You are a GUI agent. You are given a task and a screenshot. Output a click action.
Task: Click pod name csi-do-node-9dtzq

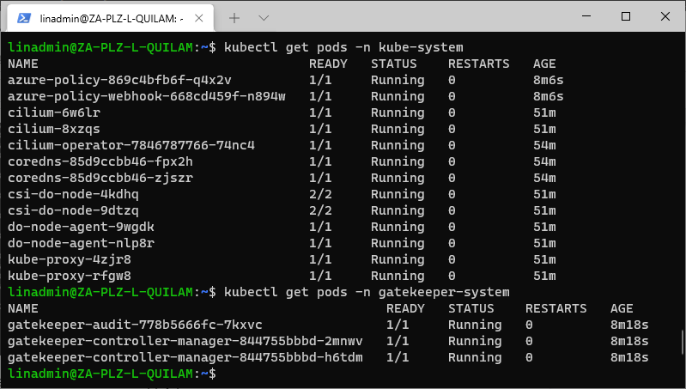(x=73, y=210)
